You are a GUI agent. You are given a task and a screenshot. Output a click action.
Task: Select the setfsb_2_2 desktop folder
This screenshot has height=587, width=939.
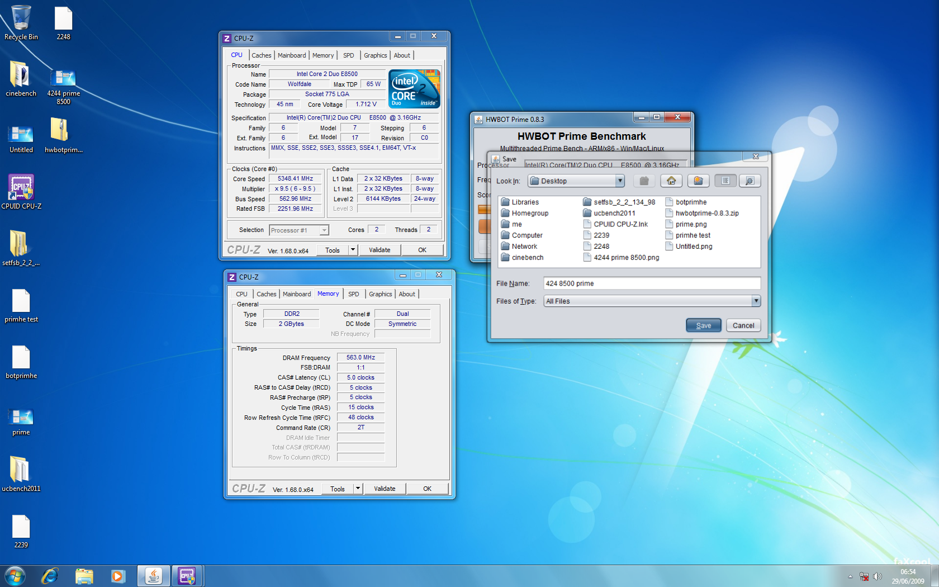(x=21, y=248)
